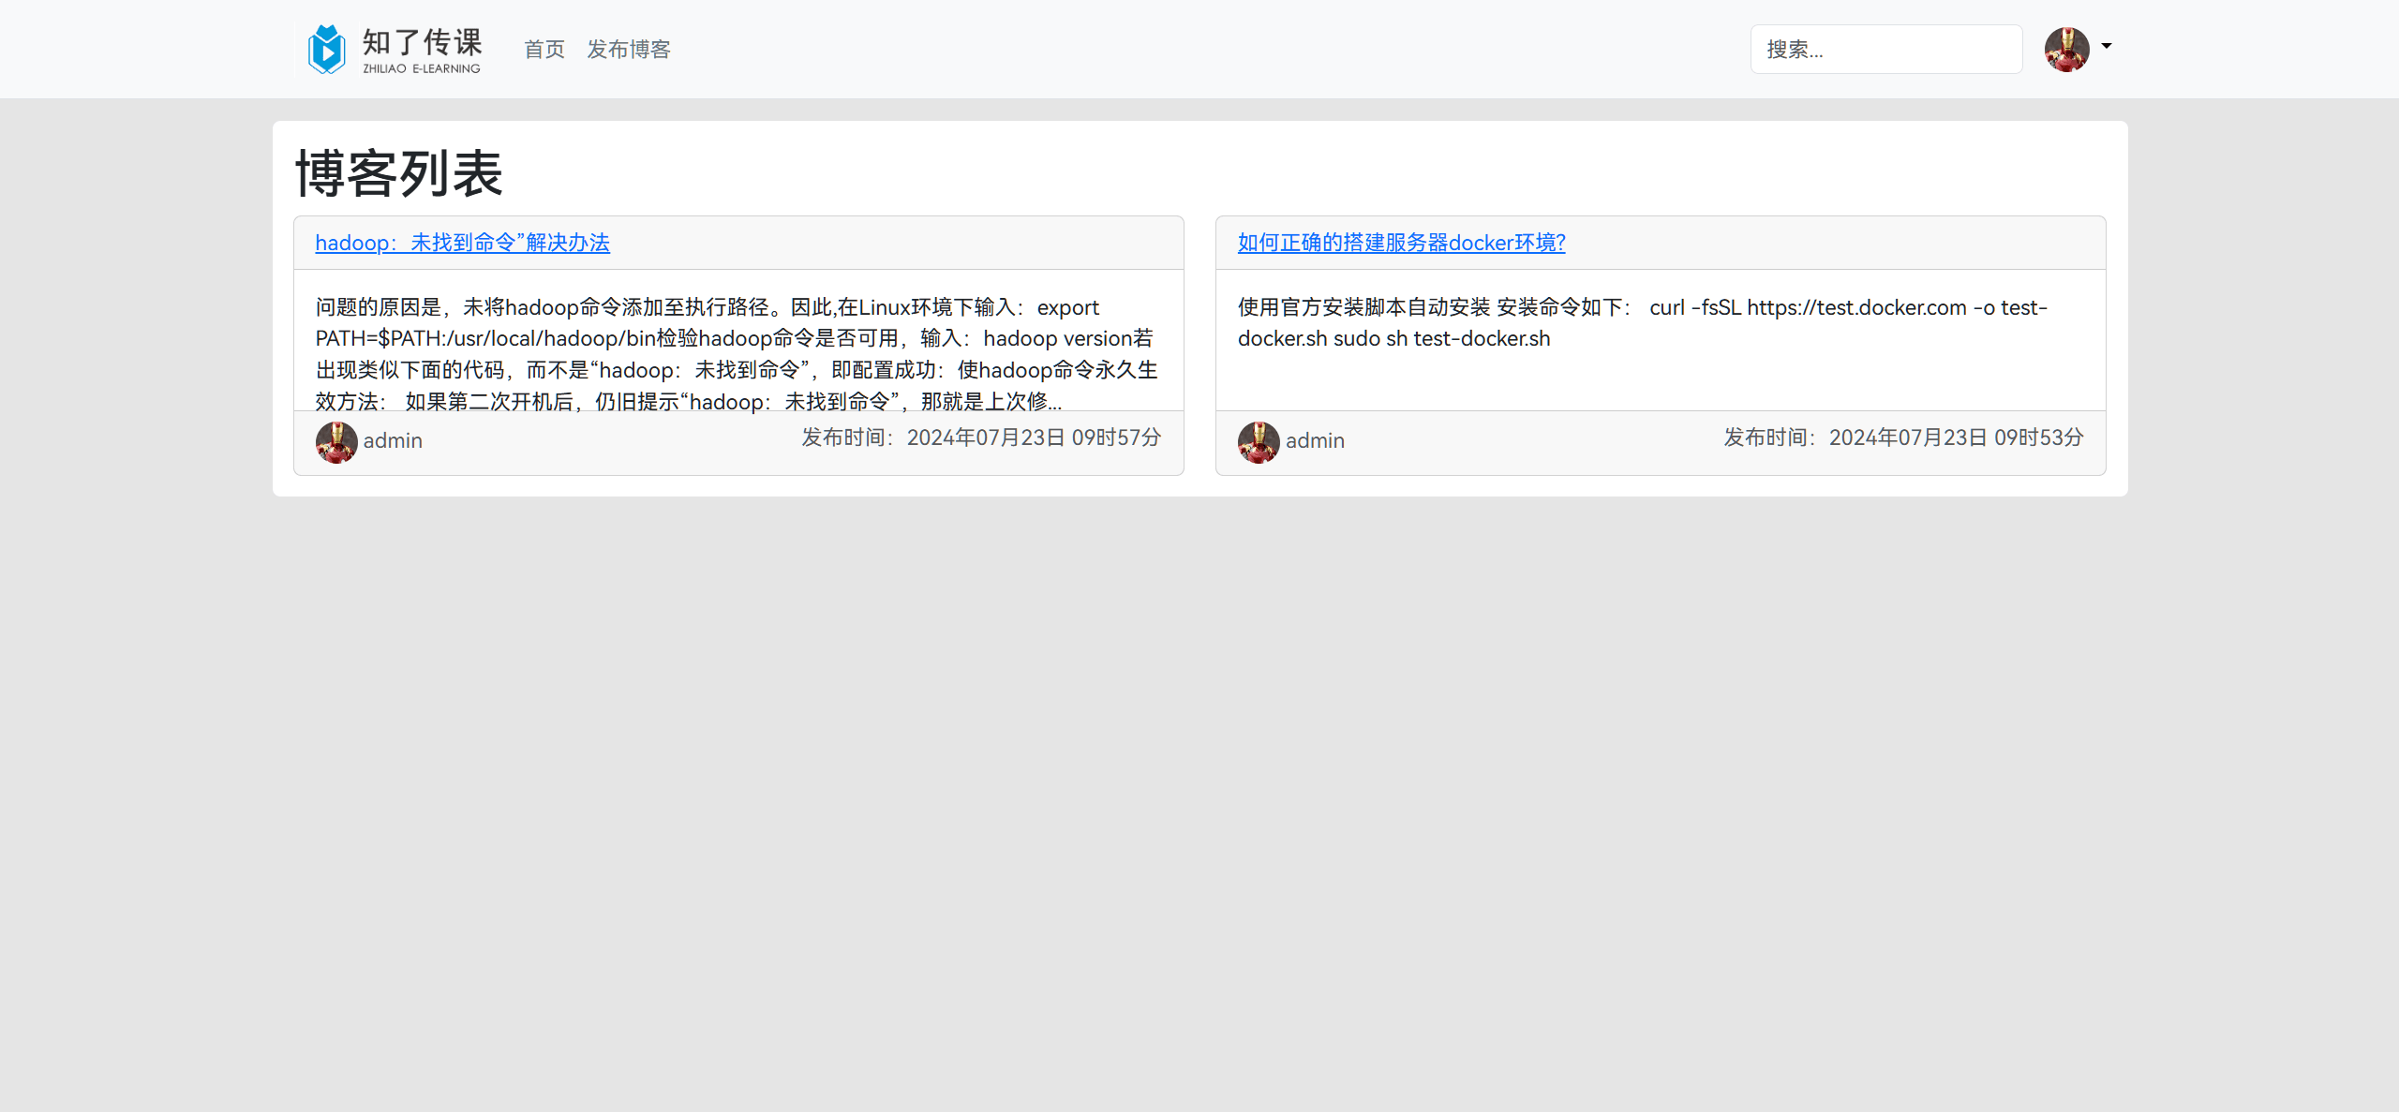Click the hadoop post summary text

click(x=738, y=354)
